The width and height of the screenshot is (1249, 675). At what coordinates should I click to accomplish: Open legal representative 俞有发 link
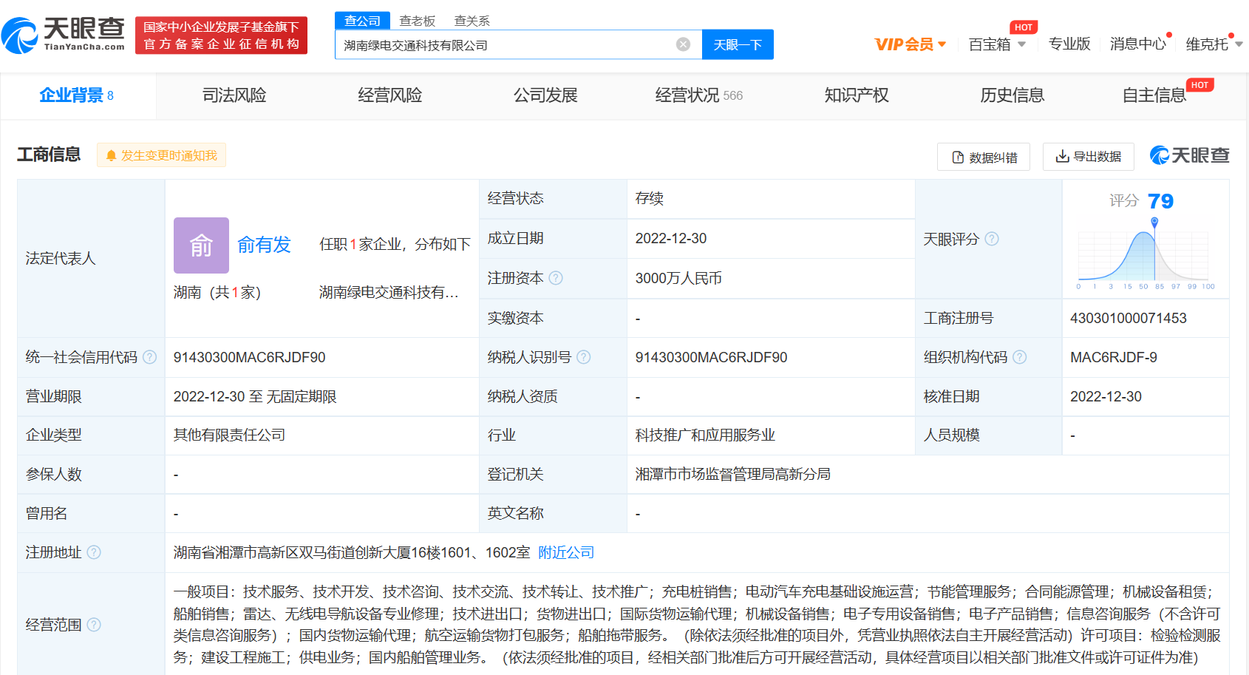264,245
